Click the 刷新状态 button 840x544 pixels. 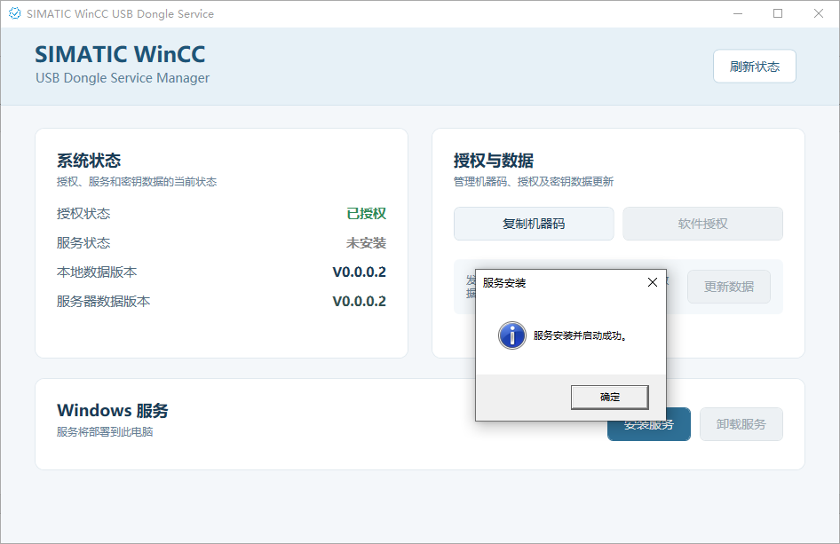click(x=754, y=67)
